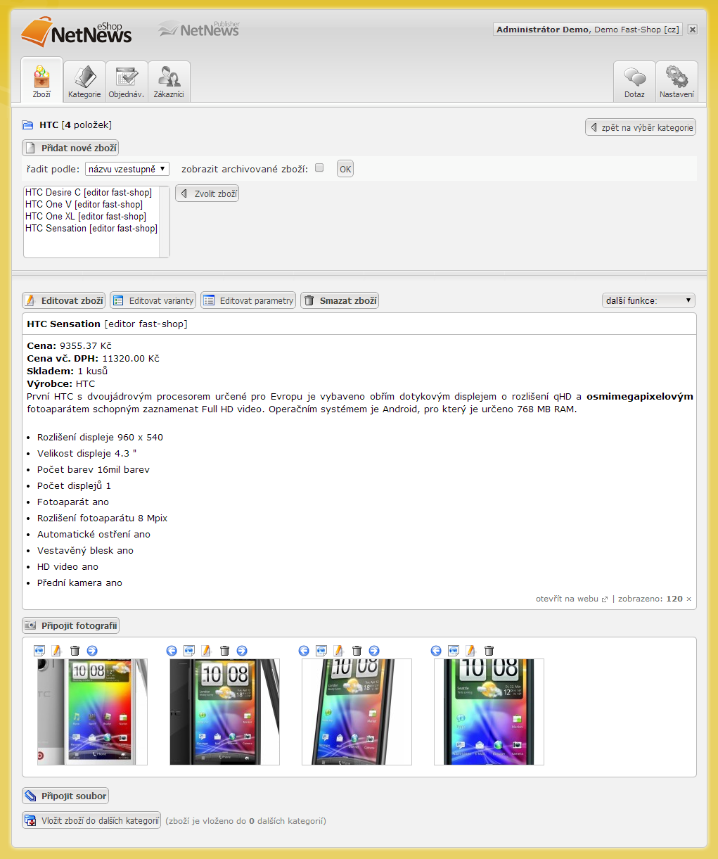718x859 pixels.
Task: Open 'Editovat varianty'
Action: coord(153,300)
